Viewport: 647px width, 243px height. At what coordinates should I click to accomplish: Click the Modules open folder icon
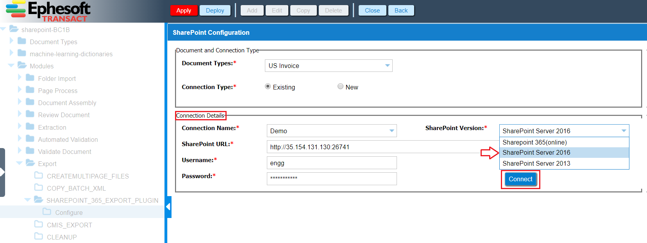pyautogui.click(x=22, y=65)
